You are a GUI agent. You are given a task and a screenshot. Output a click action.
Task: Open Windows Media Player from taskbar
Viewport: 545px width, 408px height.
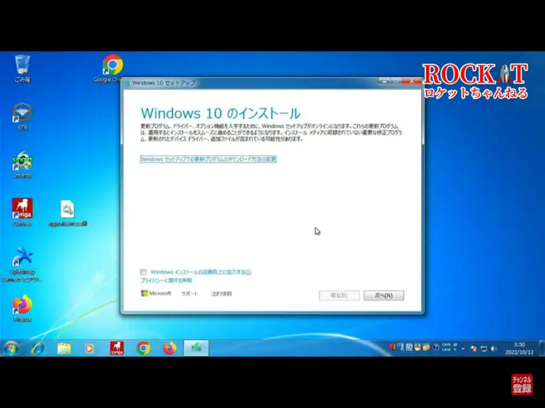coord(89,348)
